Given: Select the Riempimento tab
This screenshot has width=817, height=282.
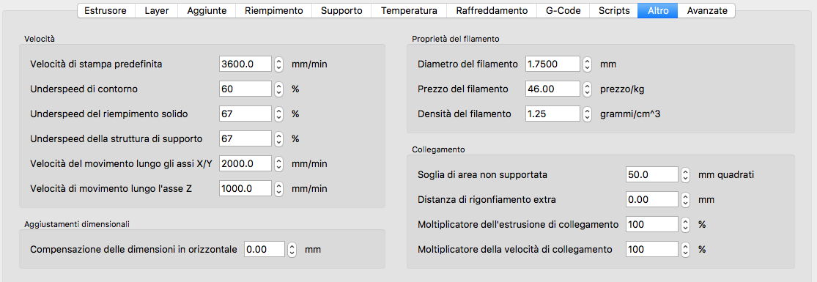Looking at the screenshot, I should tap(273, 10).
